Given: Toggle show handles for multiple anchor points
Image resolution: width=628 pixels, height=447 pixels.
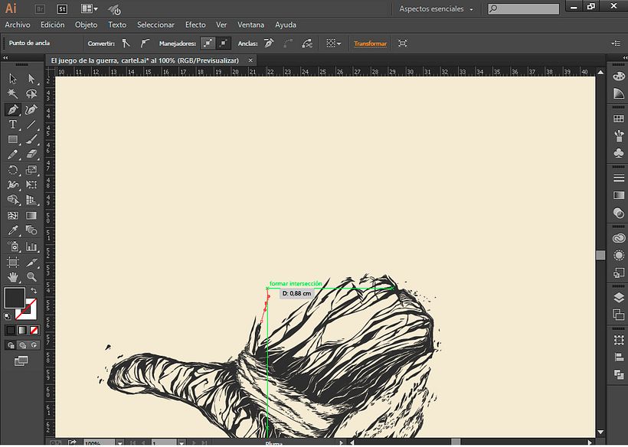Looking at the screenshot, I should click(x=208, y=43).
